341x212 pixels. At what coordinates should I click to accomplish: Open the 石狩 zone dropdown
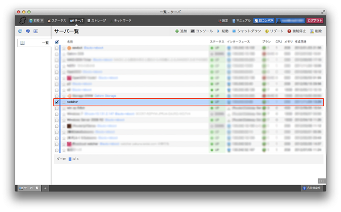click(x=36, y=20)
